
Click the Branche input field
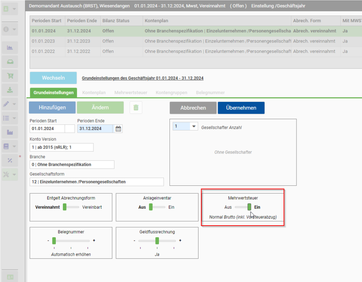[x=72, y=165]
